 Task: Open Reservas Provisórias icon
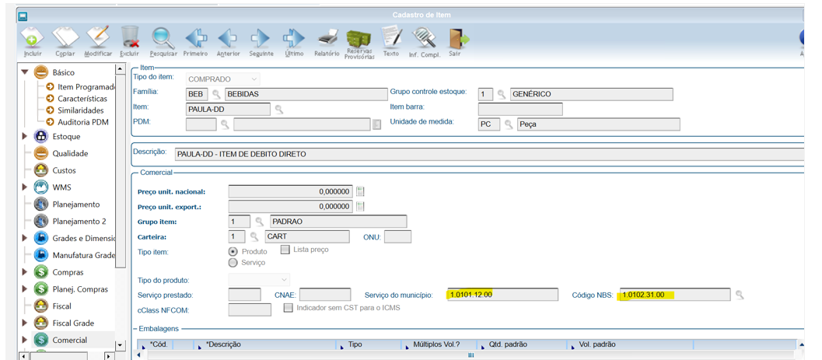pyautogui.click(x=359, y=38)
